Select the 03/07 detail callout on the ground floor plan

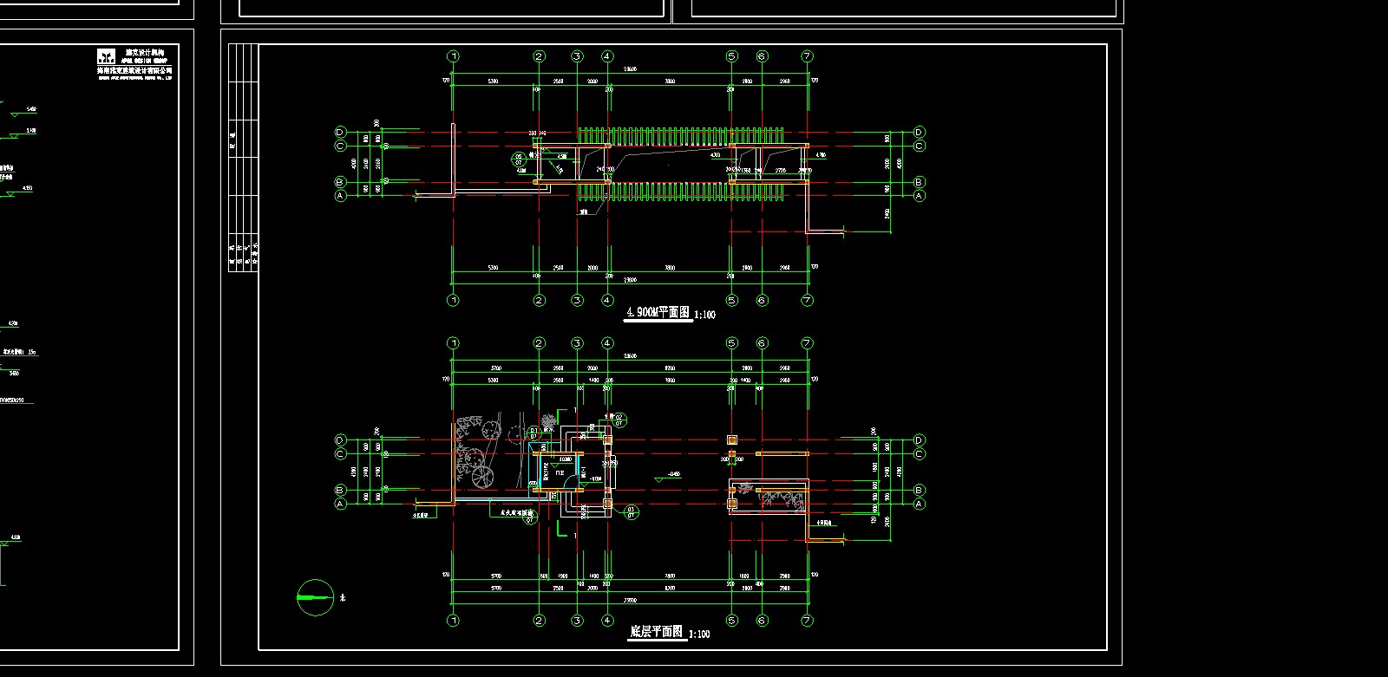[632, 512]
